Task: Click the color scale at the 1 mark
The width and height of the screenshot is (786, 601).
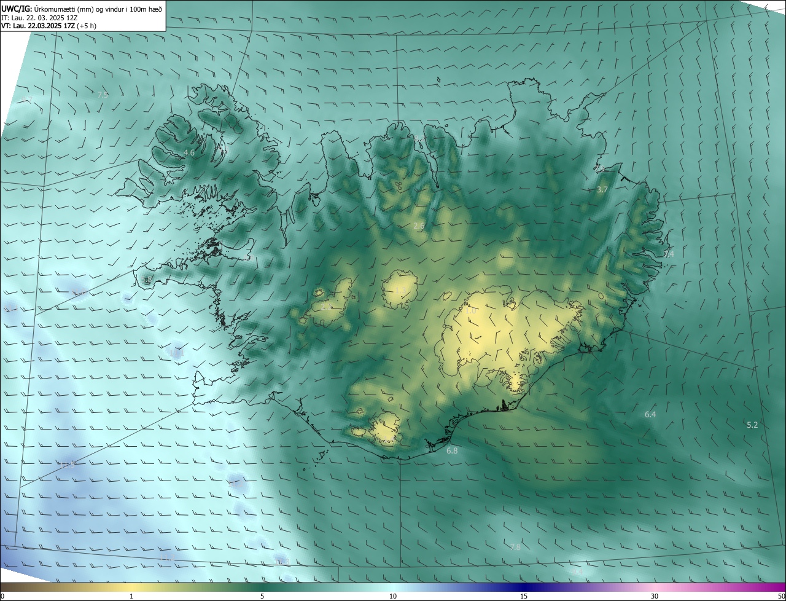Action: click(131, 596)
